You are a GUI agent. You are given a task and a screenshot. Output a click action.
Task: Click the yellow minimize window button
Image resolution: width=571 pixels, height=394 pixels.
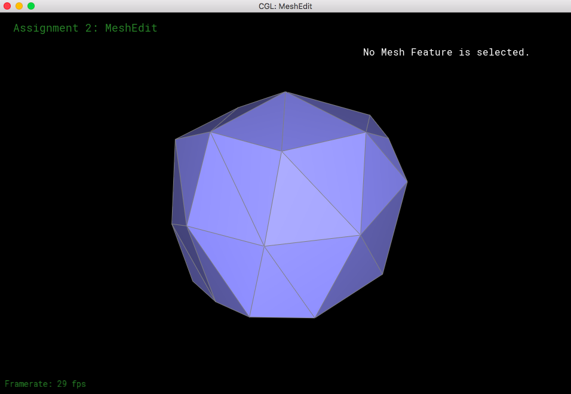[19, 6]
